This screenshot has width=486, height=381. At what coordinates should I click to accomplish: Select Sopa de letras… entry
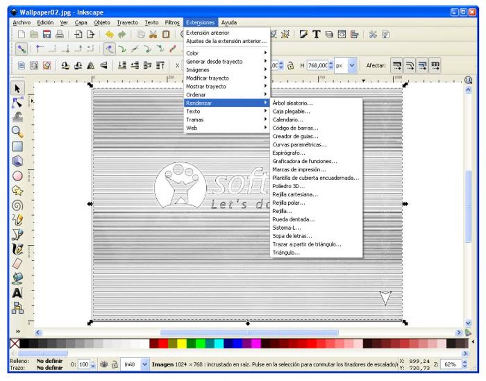pyautogui.click(x=316, y=236)
